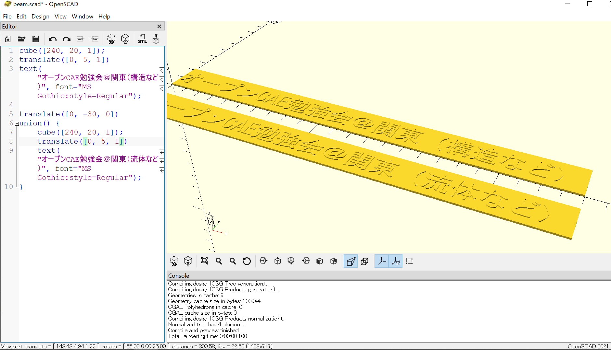This screenshot has height=350, width=611.
Task: Render the model fully
Action: (125, 39)
